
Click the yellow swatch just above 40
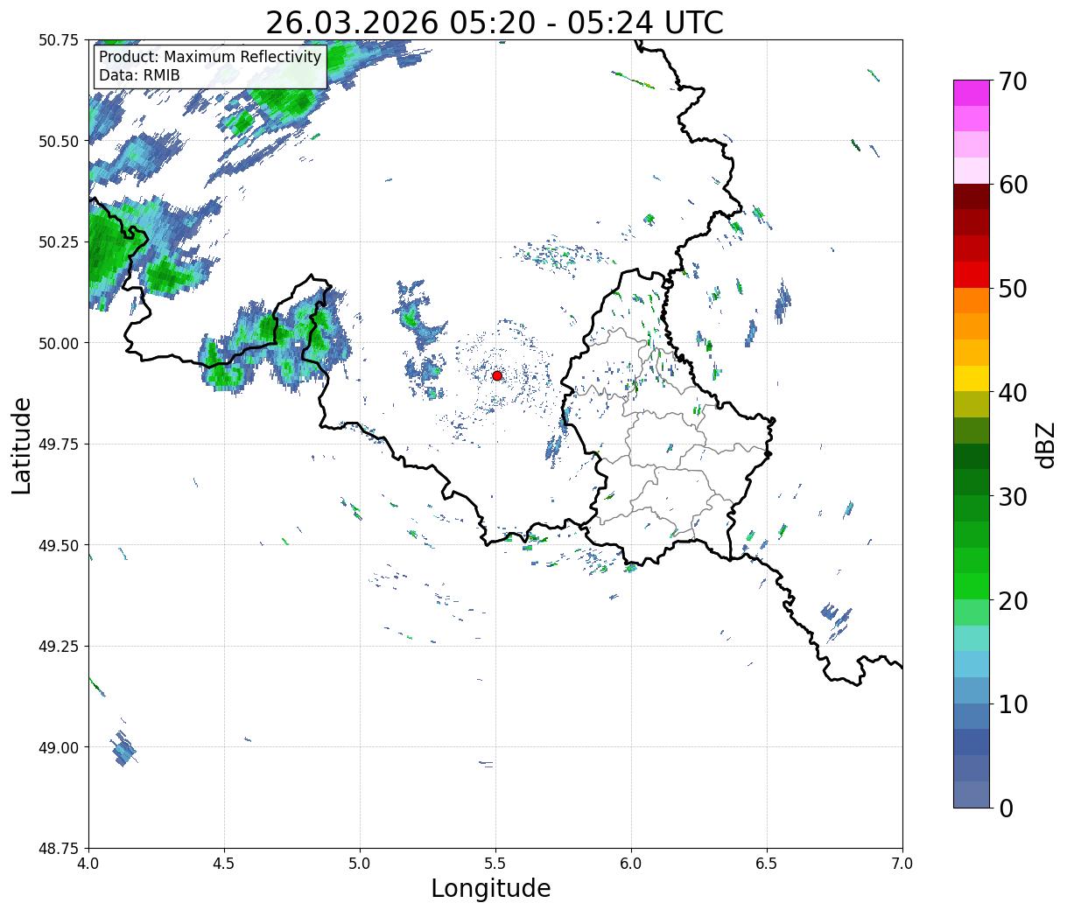(972, 378)
